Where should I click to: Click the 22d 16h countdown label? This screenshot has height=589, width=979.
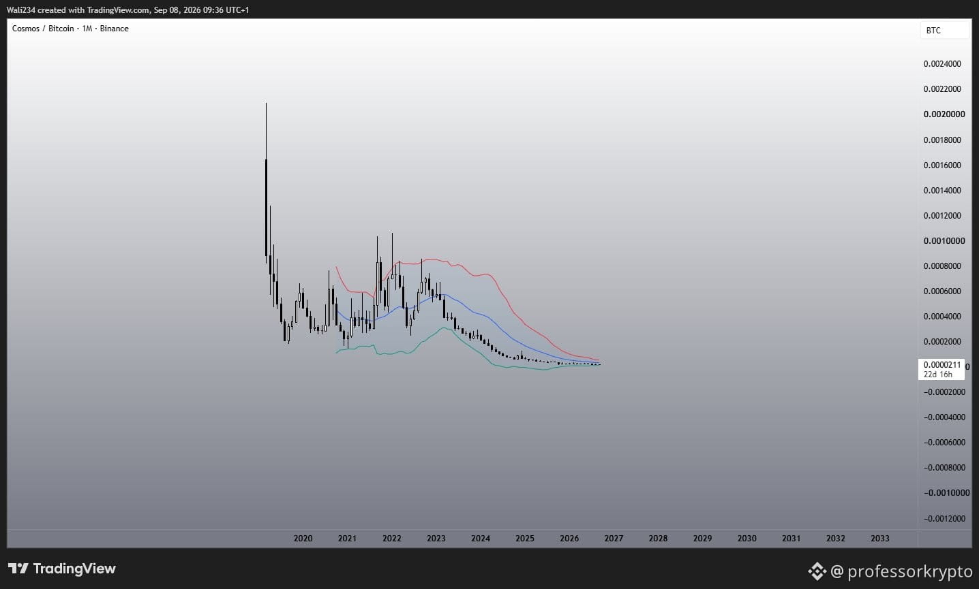[938, 375]
